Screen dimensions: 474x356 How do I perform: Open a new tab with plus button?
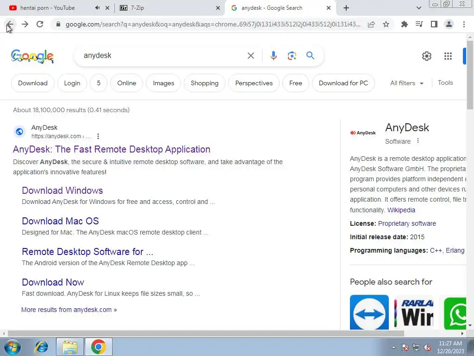[x=346, y=8]
